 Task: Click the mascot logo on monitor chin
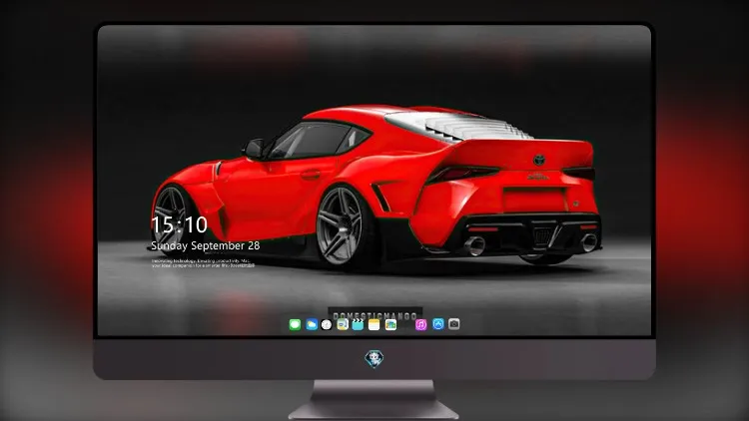pyautogui.click(x=374, y=359)
